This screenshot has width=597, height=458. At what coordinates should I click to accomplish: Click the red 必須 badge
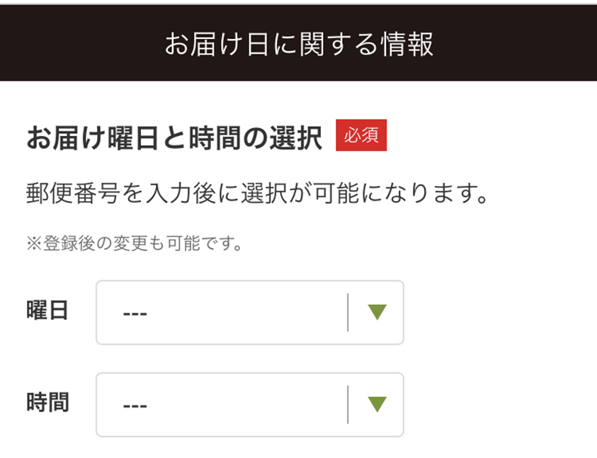pyautogui.click(x=361, y=136)
